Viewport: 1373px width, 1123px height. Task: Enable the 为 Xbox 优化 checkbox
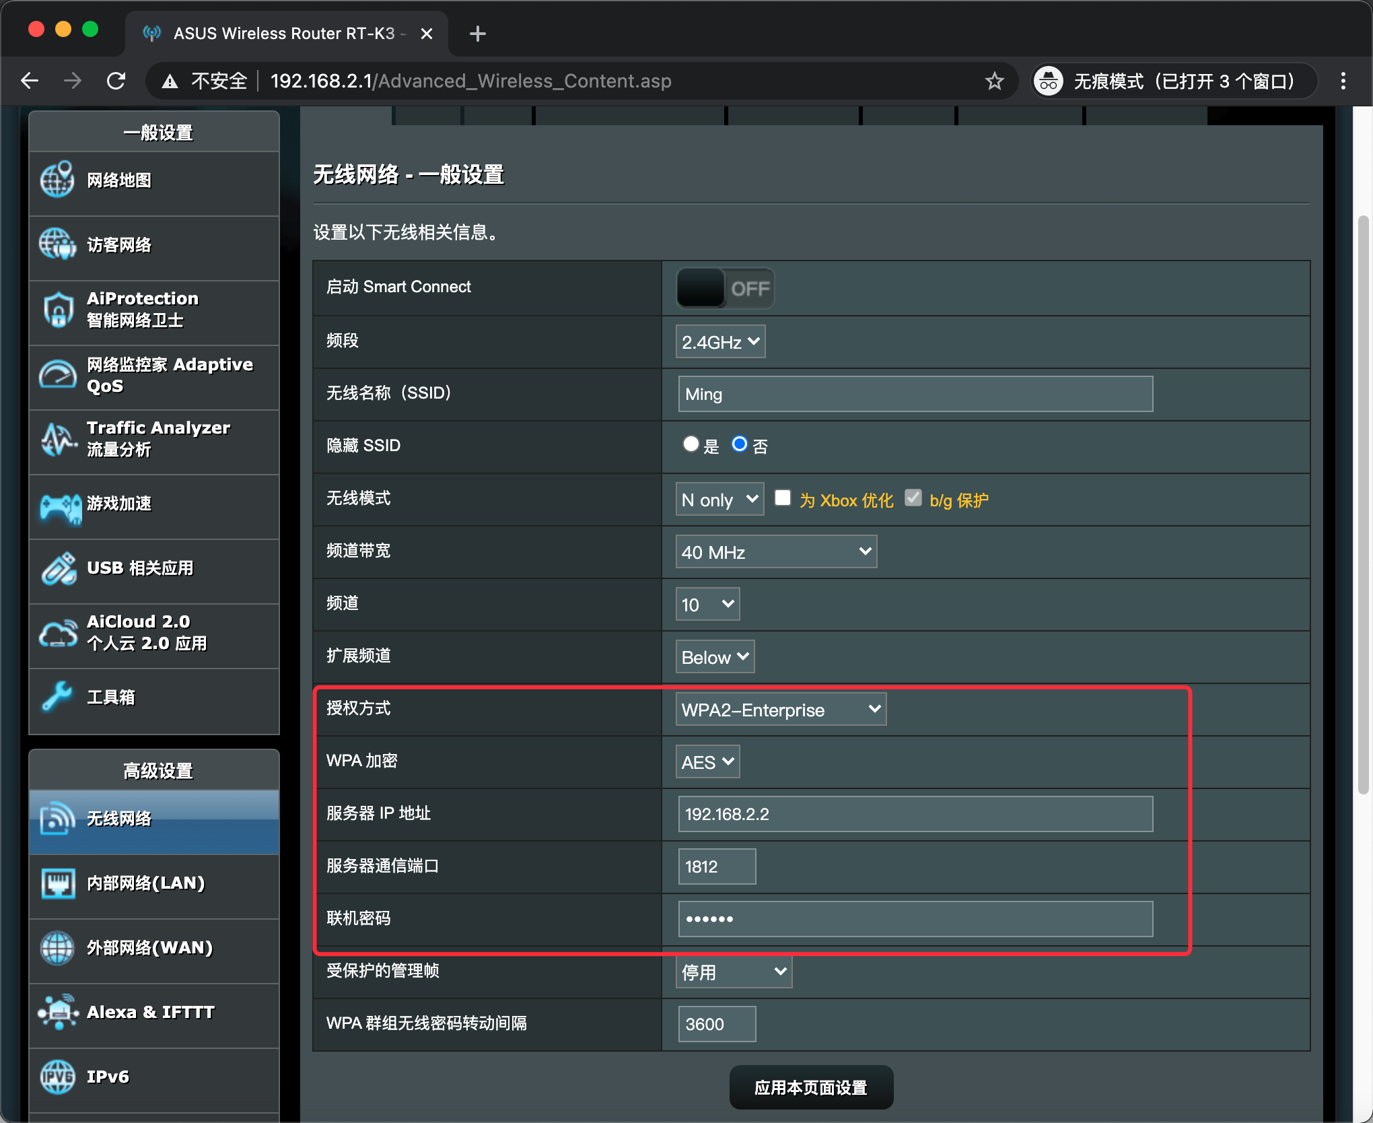tap(782, 498)
